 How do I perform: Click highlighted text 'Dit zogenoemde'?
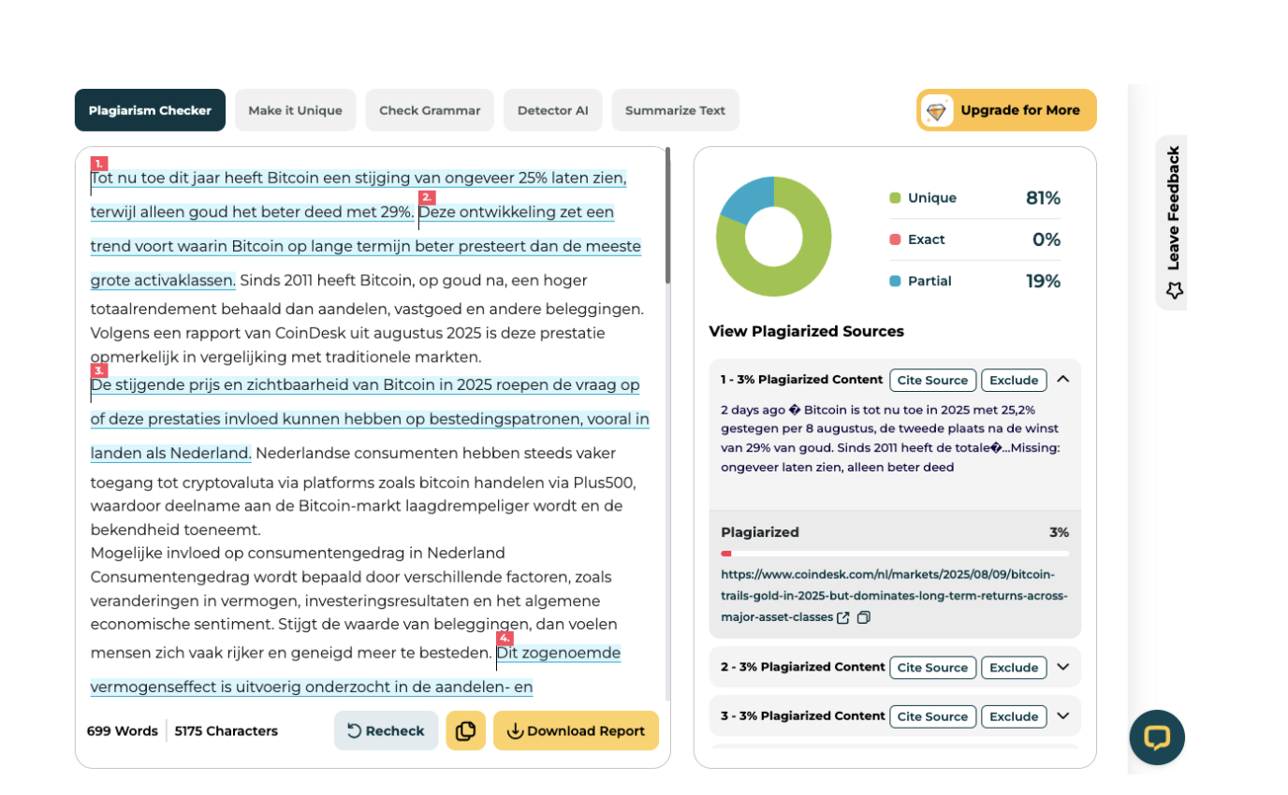click(x=559, y=652)
